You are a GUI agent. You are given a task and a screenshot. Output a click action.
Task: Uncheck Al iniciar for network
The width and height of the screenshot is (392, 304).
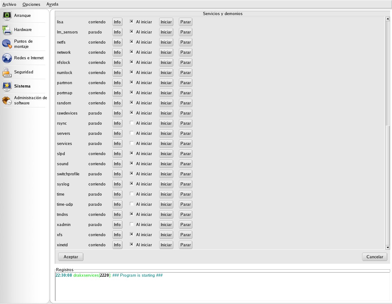pos(131,52)
